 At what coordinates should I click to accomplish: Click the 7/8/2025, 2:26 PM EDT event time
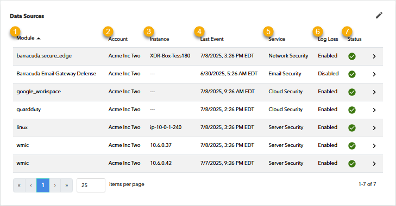click(x=227, y=110)
